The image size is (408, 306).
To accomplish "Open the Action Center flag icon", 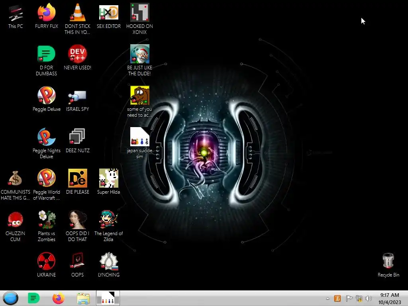I will click(349, 298).
